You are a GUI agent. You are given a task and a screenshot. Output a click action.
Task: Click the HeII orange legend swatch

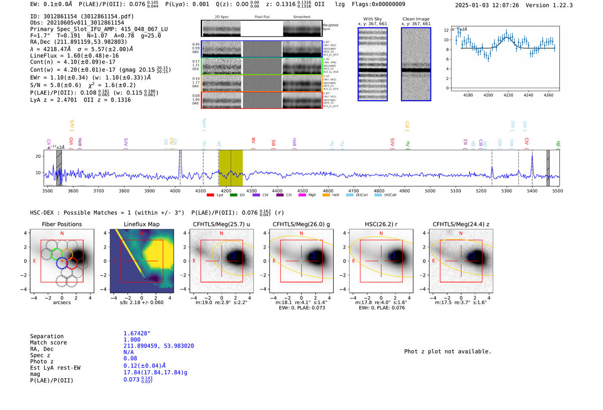coord(326,195)
